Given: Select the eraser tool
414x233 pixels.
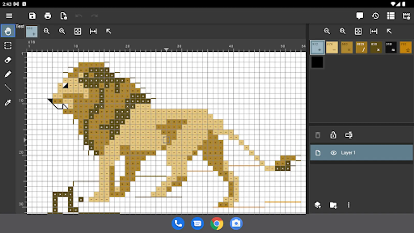Looking at the screenshot, I should click(x=8, y=60).
